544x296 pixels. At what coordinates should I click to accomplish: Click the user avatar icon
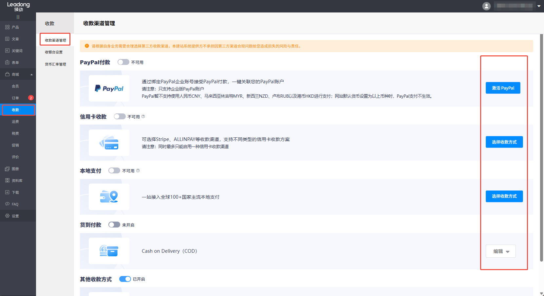[x=486, y=6]
